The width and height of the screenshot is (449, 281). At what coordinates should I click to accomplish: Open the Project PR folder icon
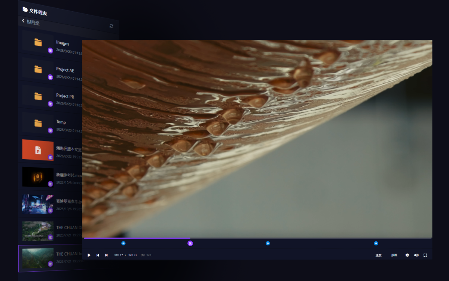(x=38, y=96)
